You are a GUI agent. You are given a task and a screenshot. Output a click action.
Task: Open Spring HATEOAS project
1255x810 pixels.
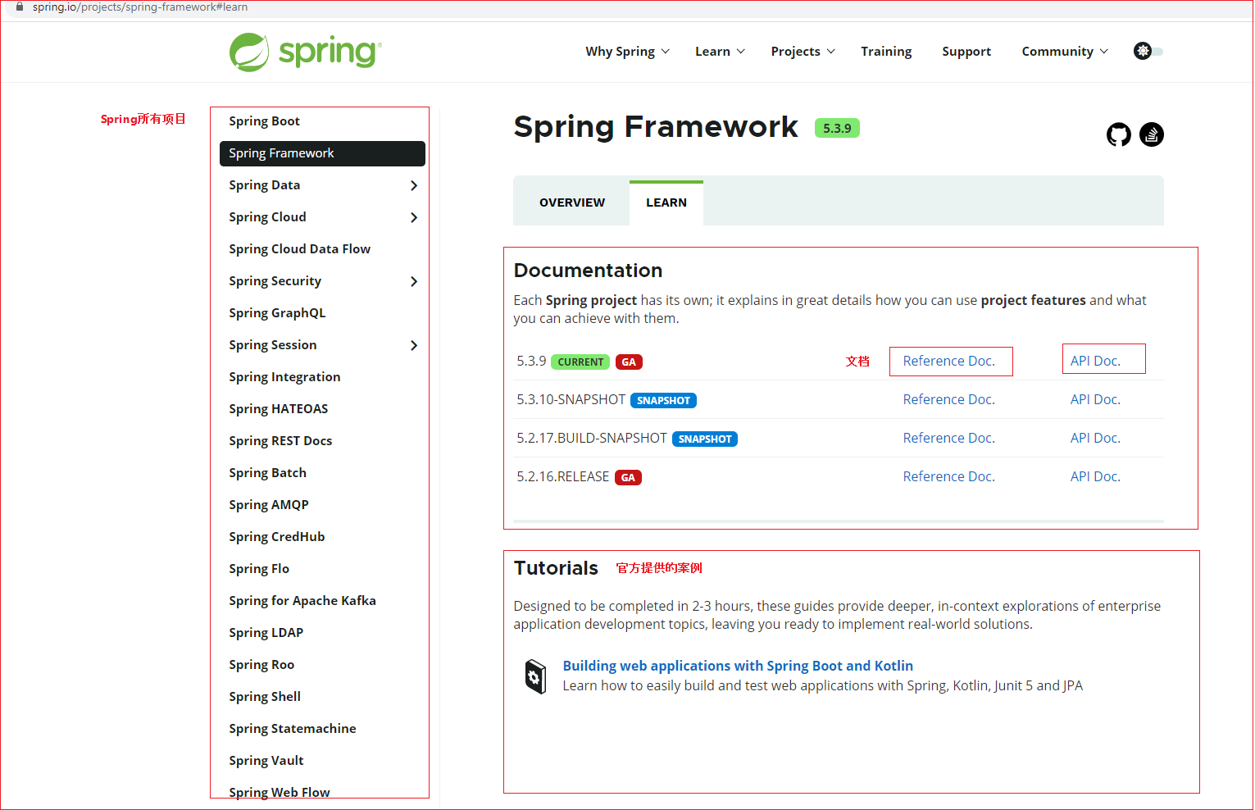click(x=279, y=409)
